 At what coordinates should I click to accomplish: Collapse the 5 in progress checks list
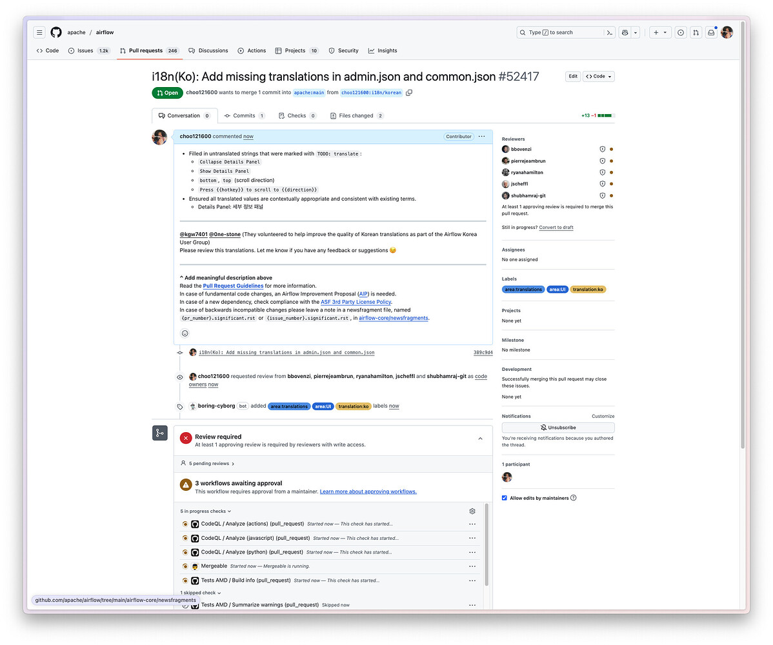point(206,511)
